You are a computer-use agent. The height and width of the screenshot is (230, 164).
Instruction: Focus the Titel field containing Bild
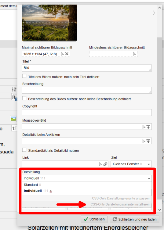tap(87, 68)
